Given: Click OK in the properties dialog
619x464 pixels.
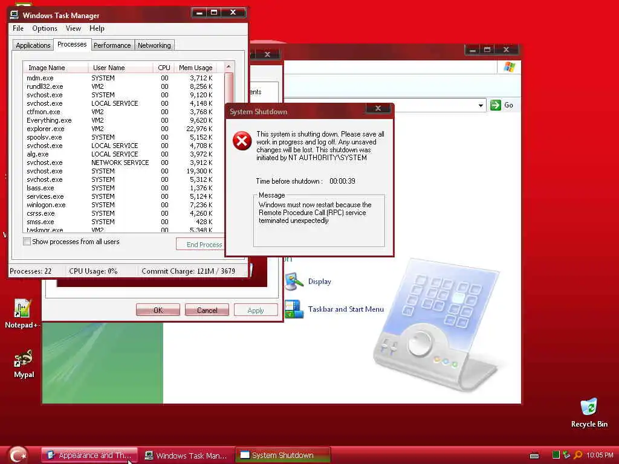Looking at the screenshot, I should tap(158, 310).
